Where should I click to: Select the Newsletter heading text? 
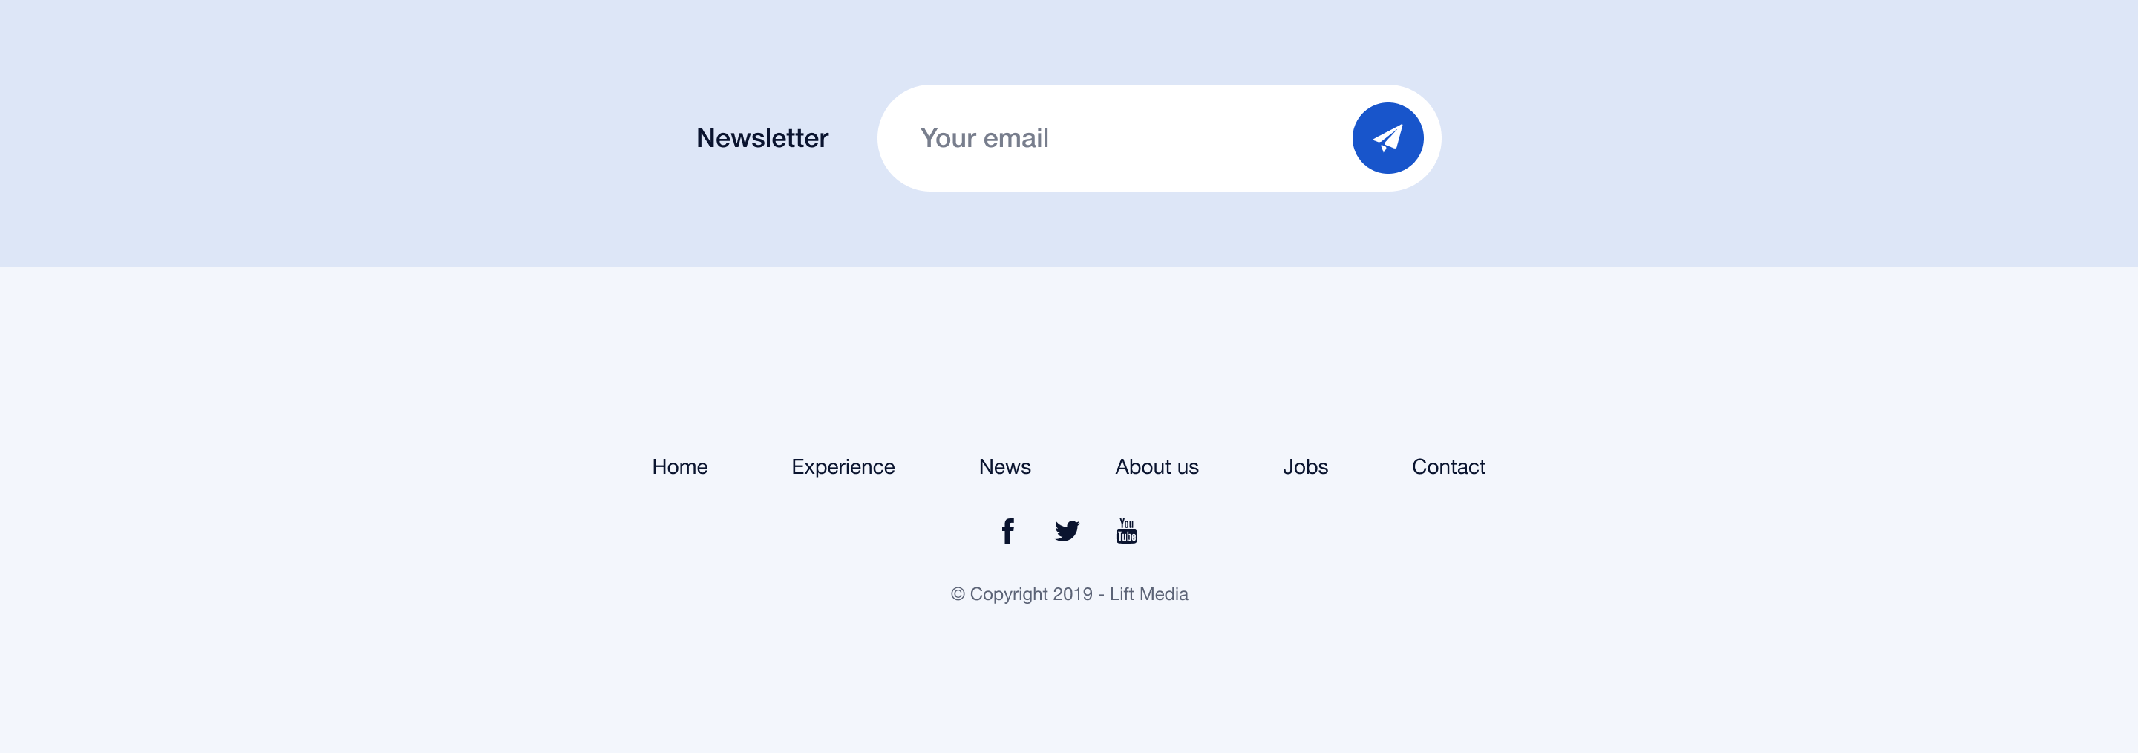click(x=762, y=138)
